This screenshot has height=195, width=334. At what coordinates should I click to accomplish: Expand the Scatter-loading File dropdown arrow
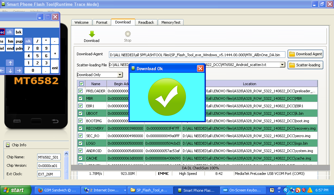tap(282, 64)
